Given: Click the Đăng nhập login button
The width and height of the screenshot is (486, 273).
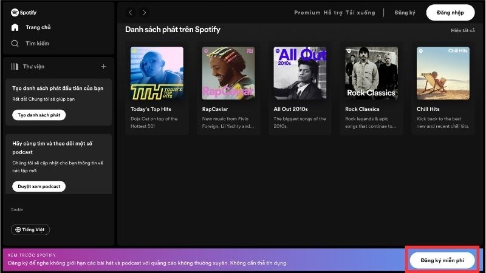Looking at the screenshot, I should pos(450,12).
